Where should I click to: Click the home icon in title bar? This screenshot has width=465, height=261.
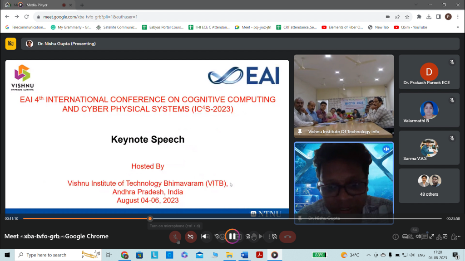[7, 5]
